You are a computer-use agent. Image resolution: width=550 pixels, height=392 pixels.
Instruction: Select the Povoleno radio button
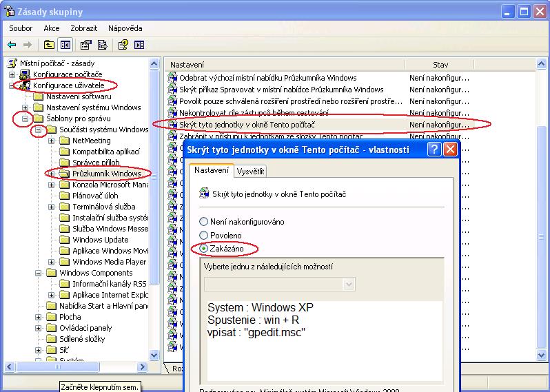[x=203, y=236]
